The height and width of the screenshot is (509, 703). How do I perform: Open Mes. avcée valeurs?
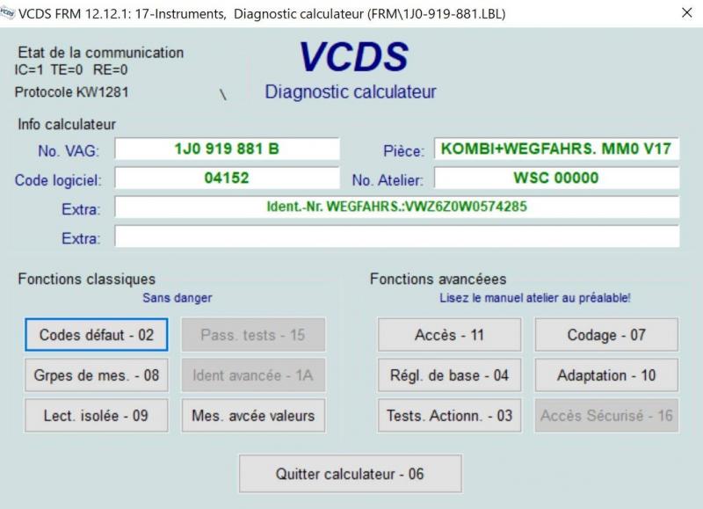[253, 415]
